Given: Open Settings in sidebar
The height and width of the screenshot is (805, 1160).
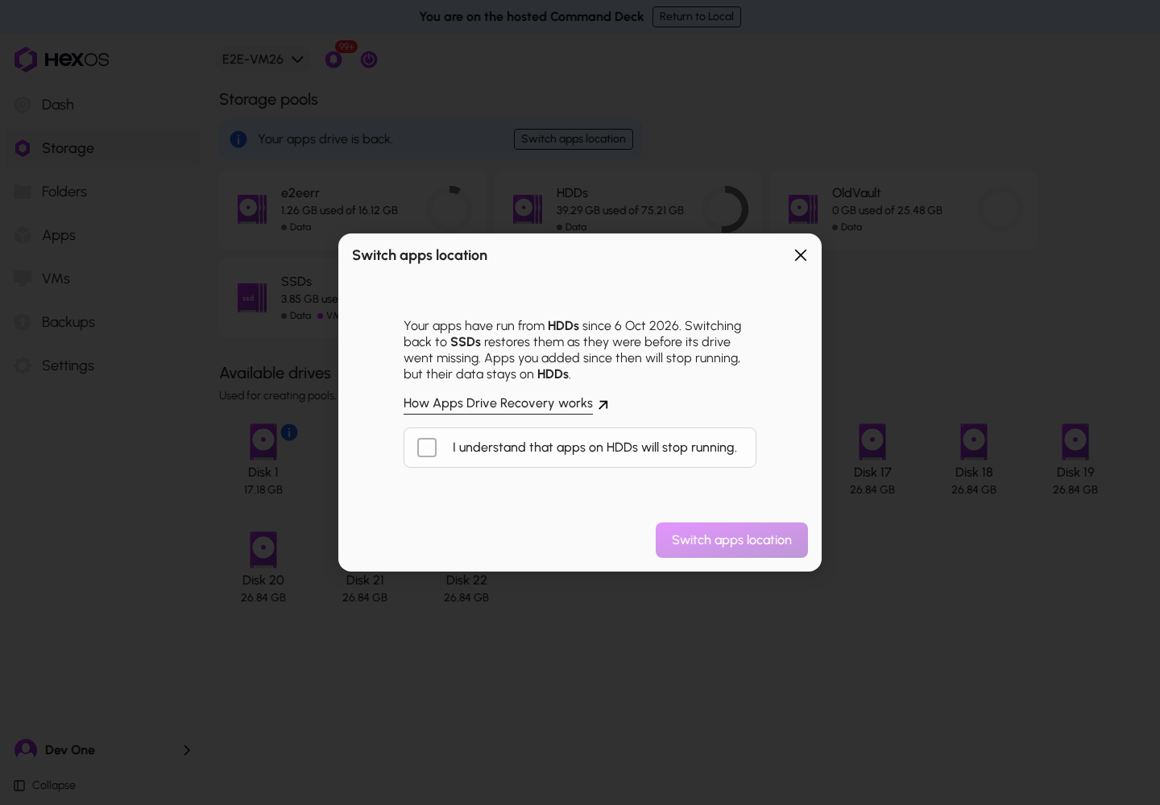Looking at the screenshot, I should (103, 365).
